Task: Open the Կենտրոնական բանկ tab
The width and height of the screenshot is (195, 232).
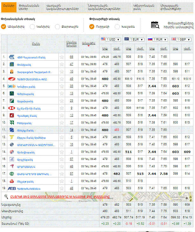Action: point(142,7)
